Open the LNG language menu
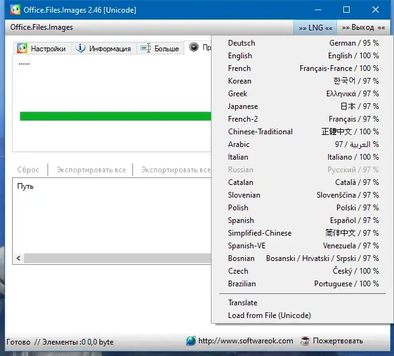This screenshot has height=356, width=394. point(315,27)
